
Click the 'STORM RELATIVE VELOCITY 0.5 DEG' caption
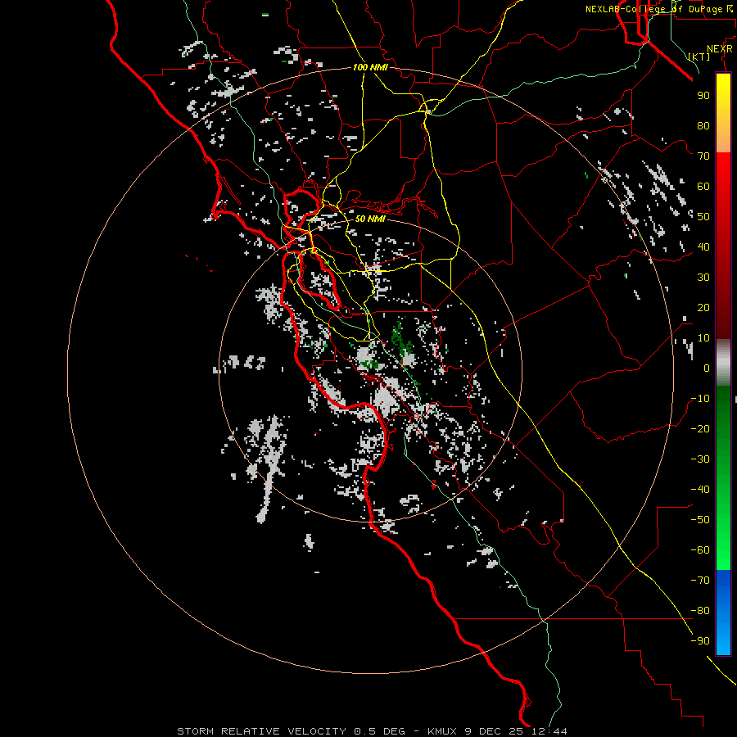(x=291, y=731)
